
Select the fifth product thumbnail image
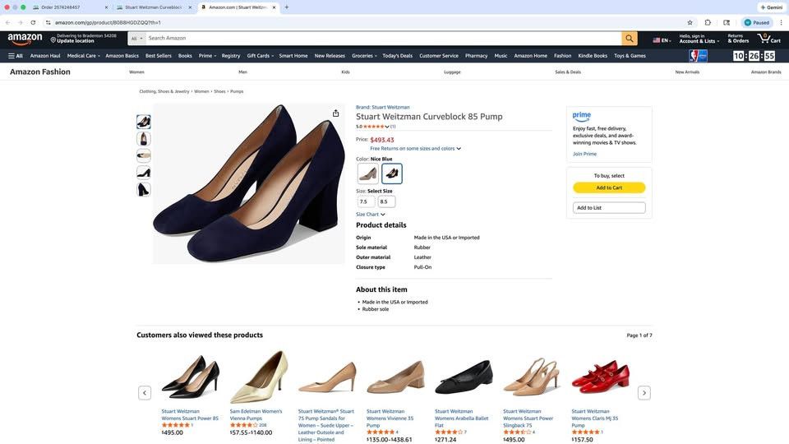(x=143, y=190)
